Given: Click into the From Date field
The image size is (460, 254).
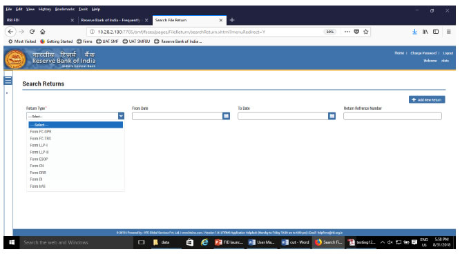Looking at the screenshot, I should (x=178, y=116).
